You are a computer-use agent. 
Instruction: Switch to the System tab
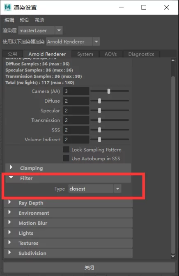[x=85, y=54]
